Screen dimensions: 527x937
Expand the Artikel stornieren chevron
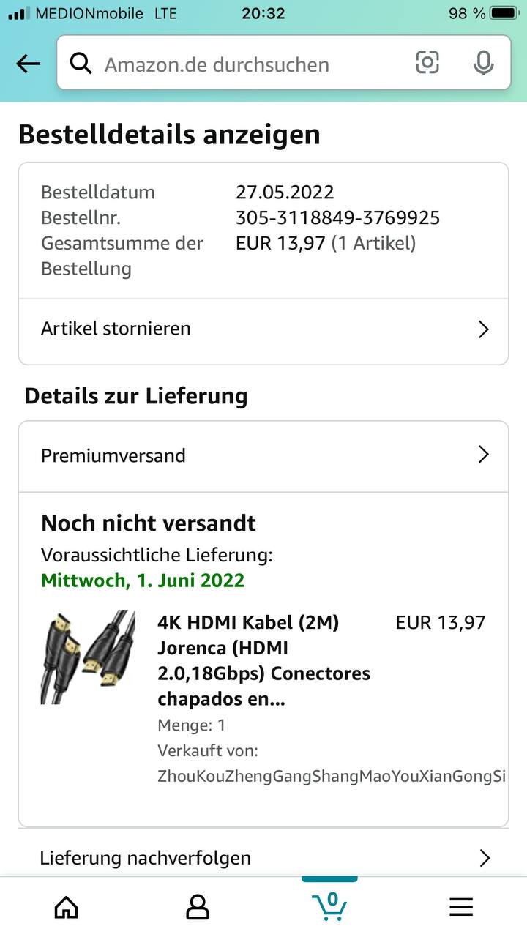click(483, 329)
